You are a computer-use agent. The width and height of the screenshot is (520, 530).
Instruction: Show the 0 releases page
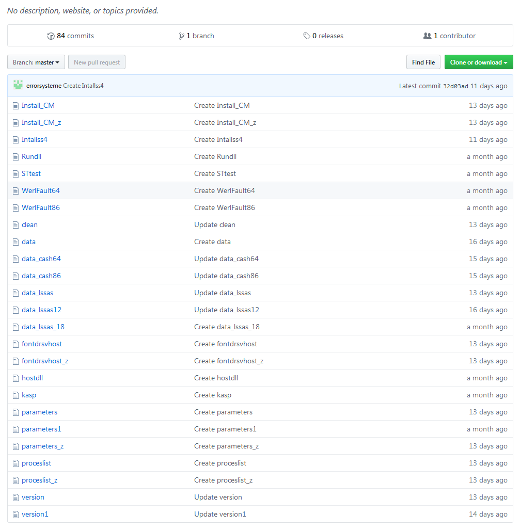click(324, 36)
